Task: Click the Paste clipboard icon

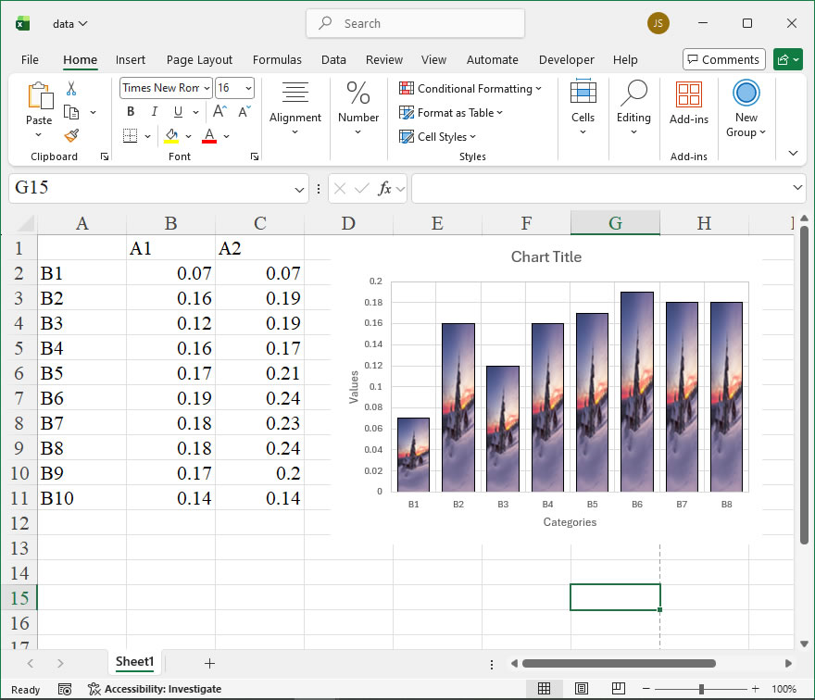Action: (39, 96)
